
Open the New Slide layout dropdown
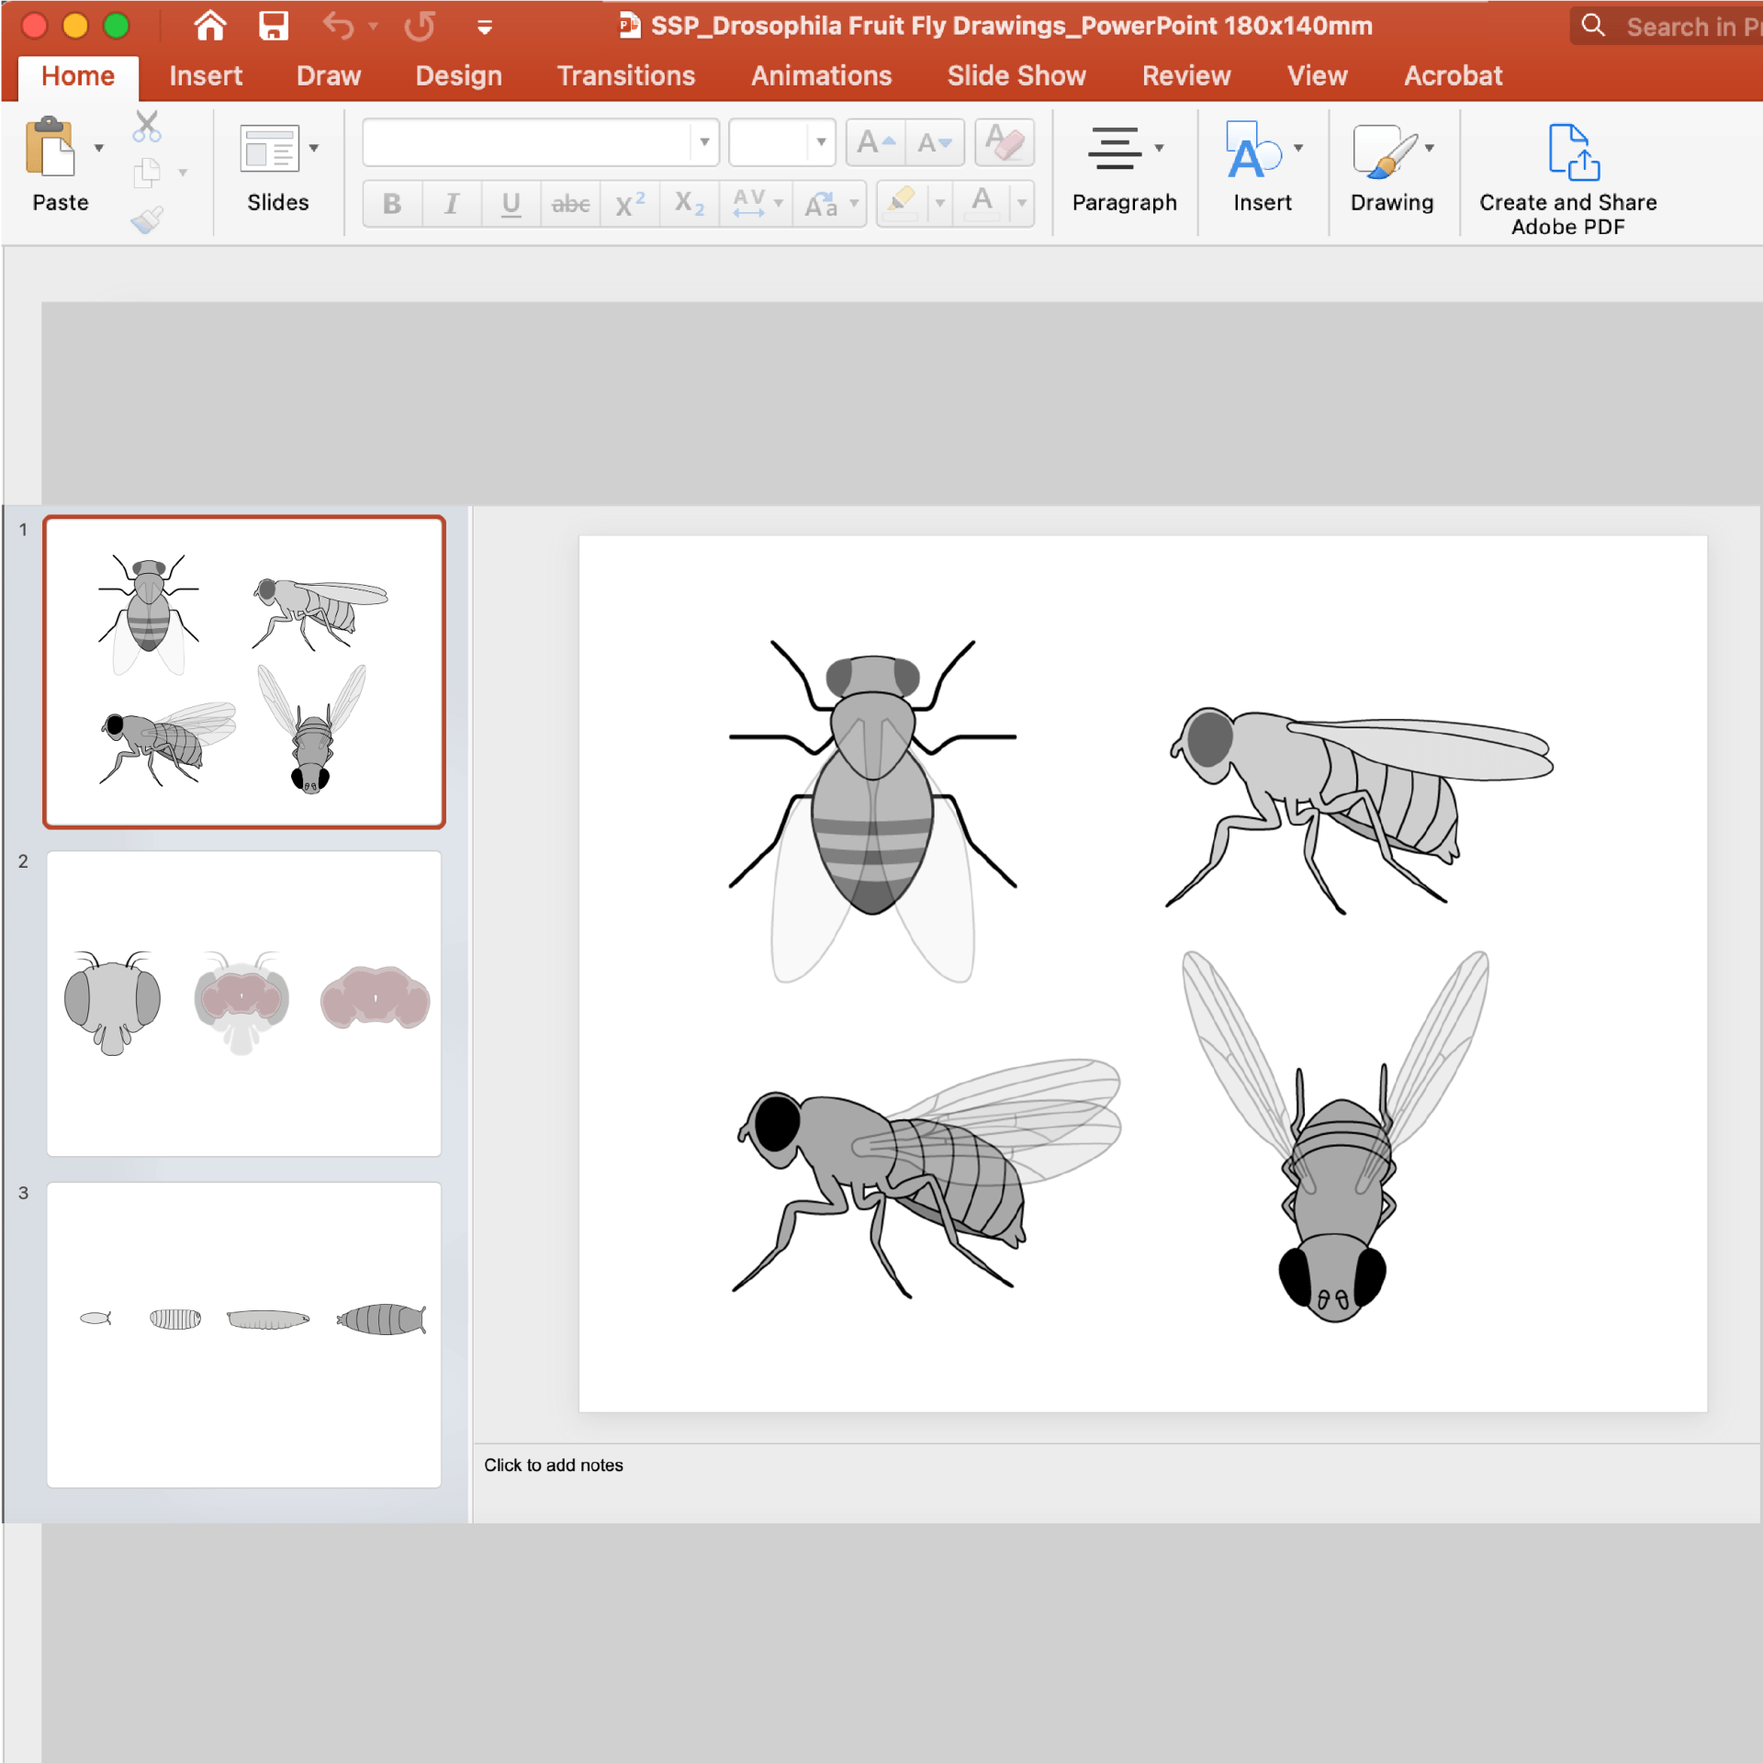click(x=313, y=147)
